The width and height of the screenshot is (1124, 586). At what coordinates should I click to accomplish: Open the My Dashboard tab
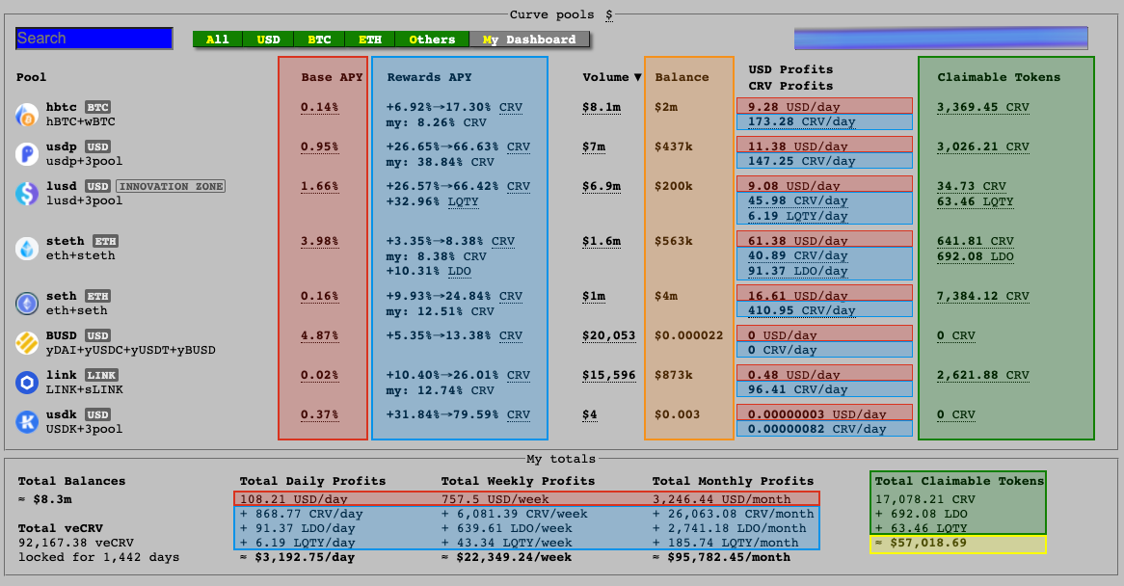[529, 40]
